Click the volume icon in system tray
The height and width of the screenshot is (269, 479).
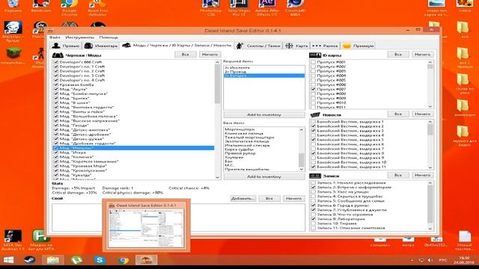coord(430,260)
